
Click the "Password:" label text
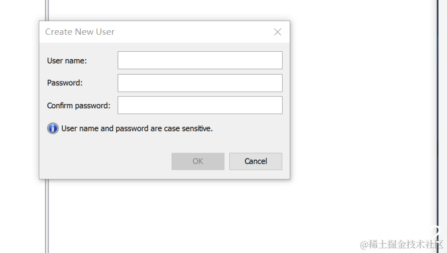(x=64, y=83)
